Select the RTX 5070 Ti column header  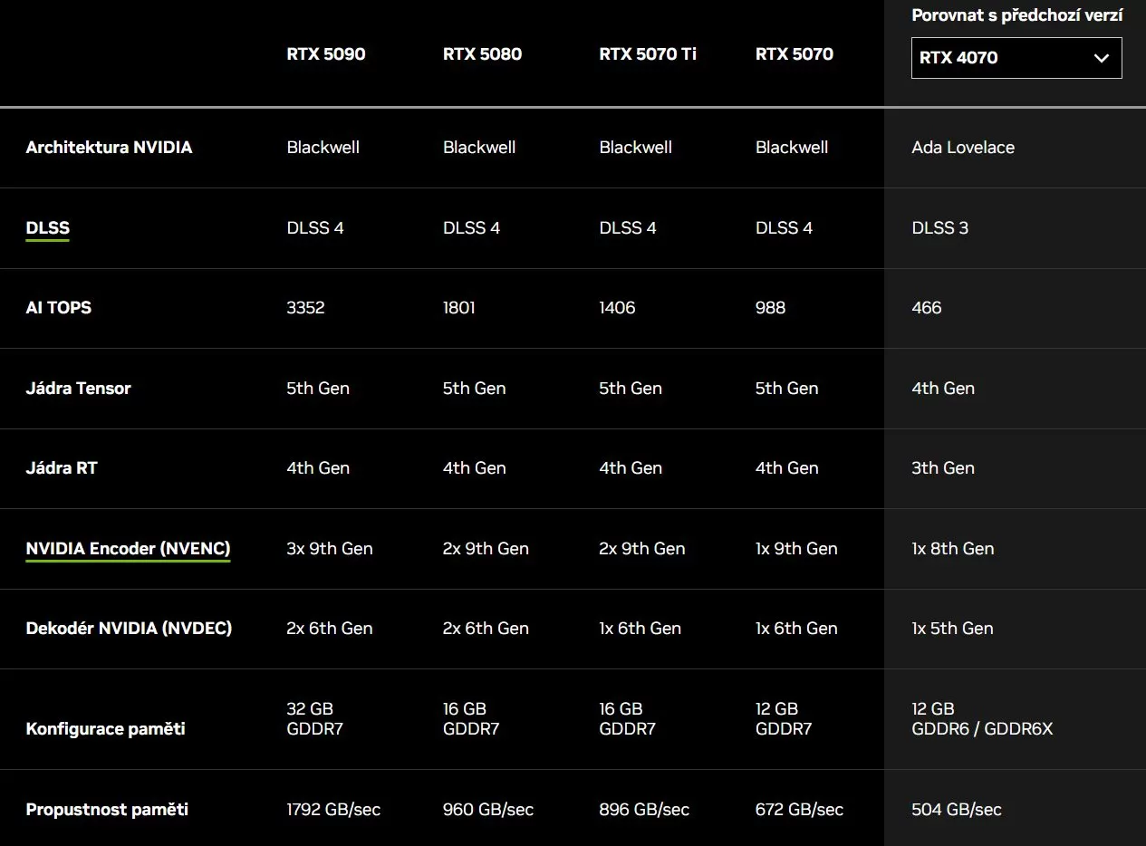coord(648,54)
